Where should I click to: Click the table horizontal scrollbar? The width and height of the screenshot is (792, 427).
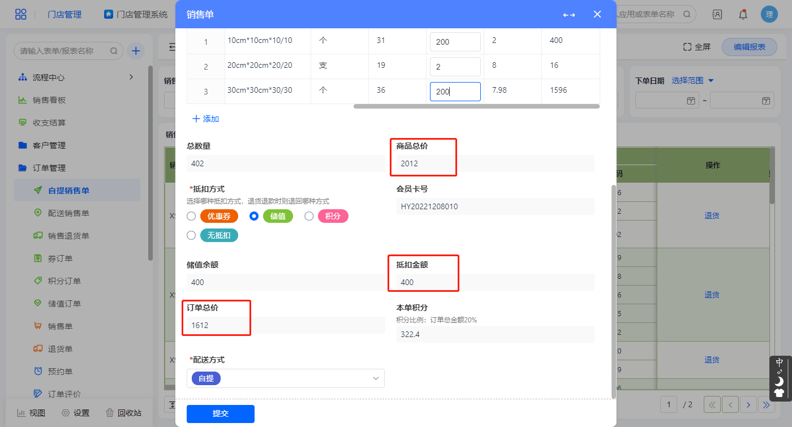476,106
